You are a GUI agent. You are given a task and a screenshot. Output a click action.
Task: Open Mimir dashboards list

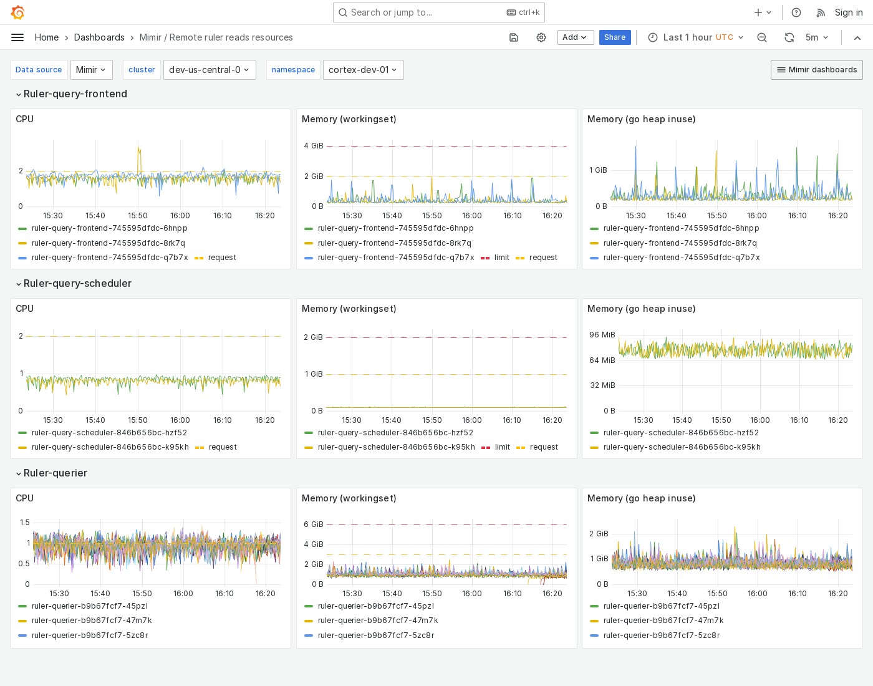tap(816, 70)
